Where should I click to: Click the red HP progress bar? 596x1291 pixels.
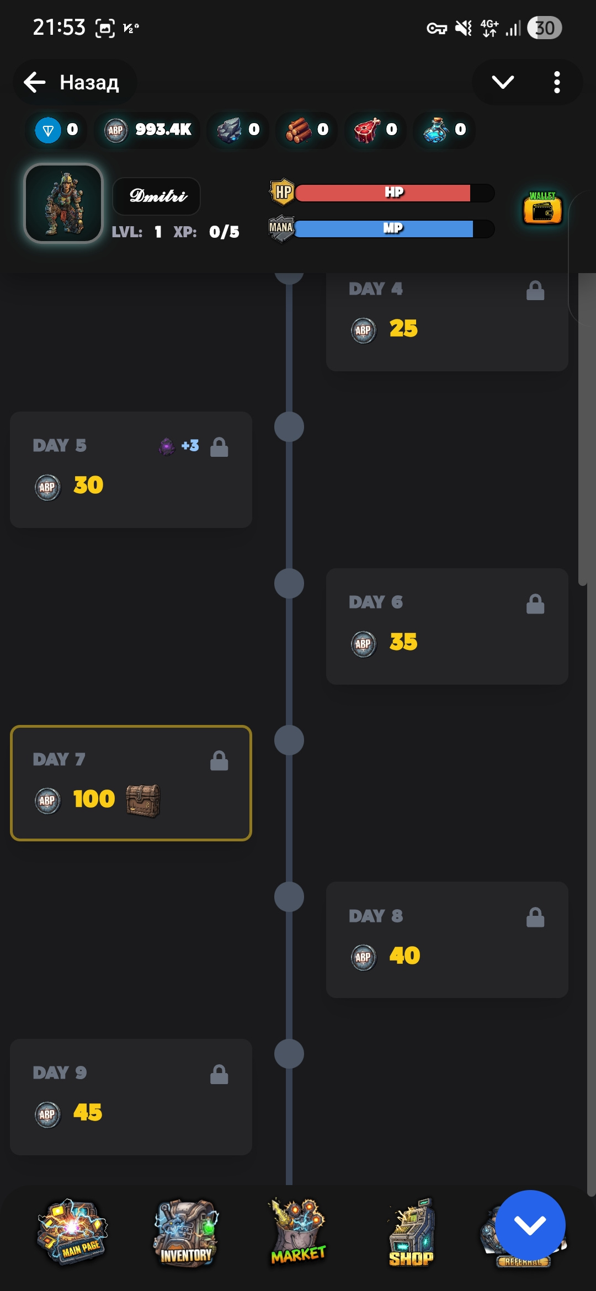point(394,193)
